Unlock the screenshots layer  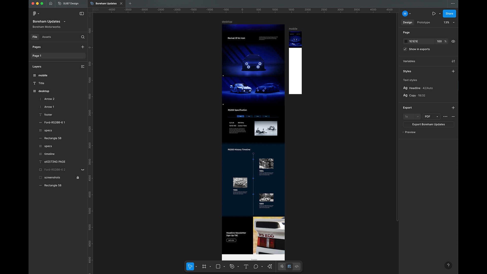point(78,178)
